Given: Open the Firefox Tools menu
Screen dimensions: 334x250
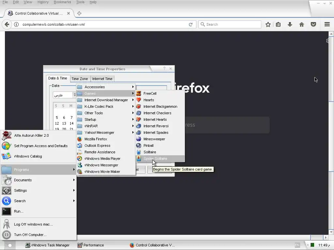Looking at the screenshot, I should coord(80,2).
